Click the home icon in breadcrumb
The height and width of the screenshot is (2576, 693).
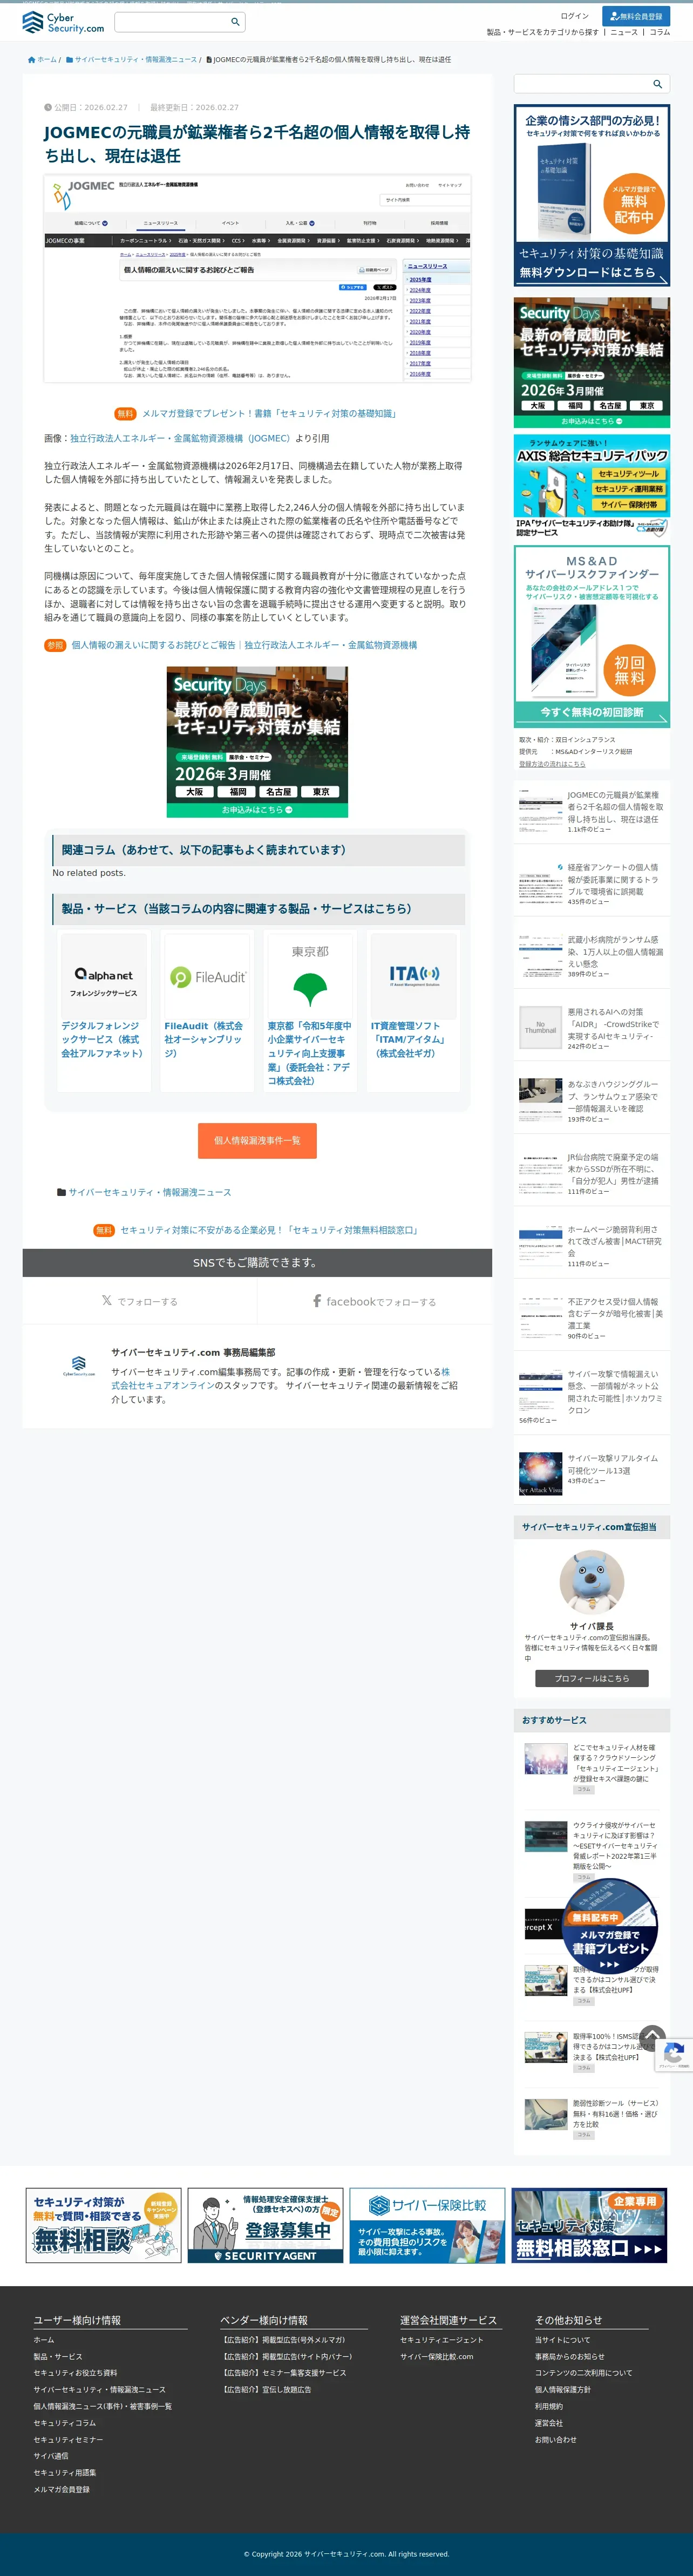click(32, 60)
